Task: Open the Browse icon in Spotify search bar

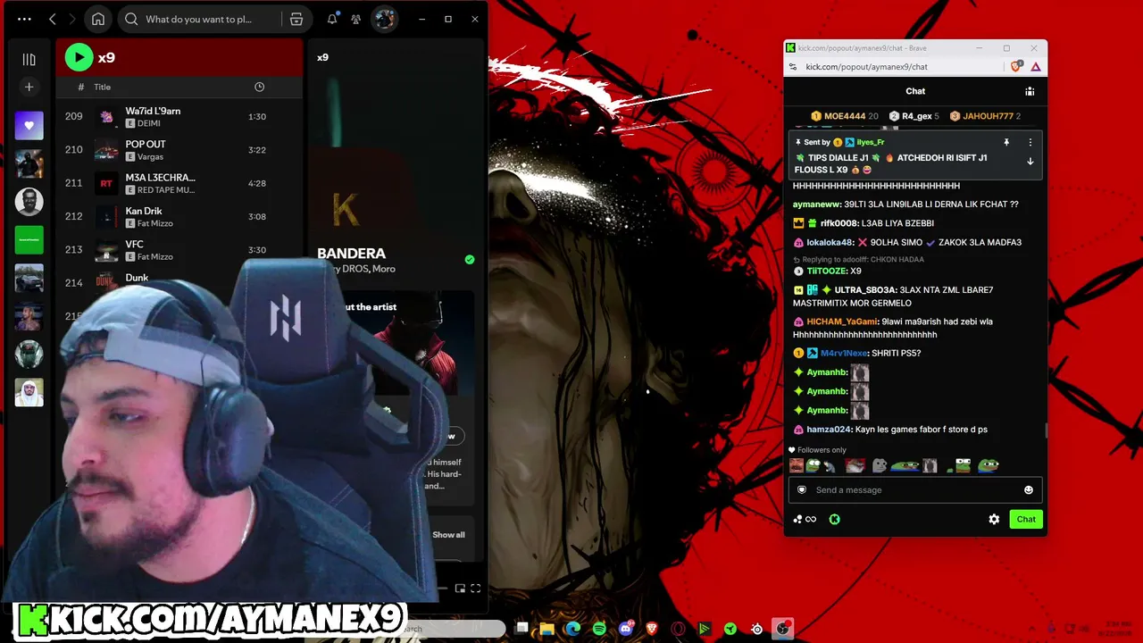Action: click(x=296, y=19)
